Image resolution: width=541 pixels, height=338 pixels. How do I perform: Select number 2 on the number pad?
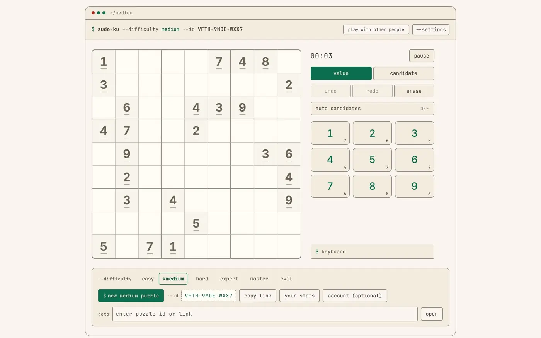point(372,133)
